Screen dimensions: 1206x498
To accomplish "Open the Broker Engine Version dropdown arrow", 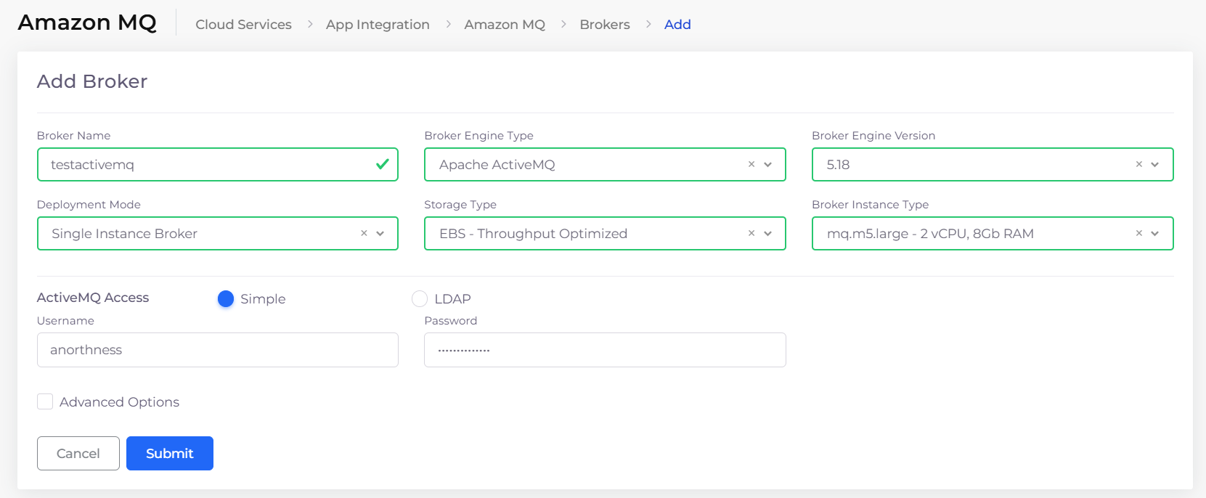I will 1155,165.
